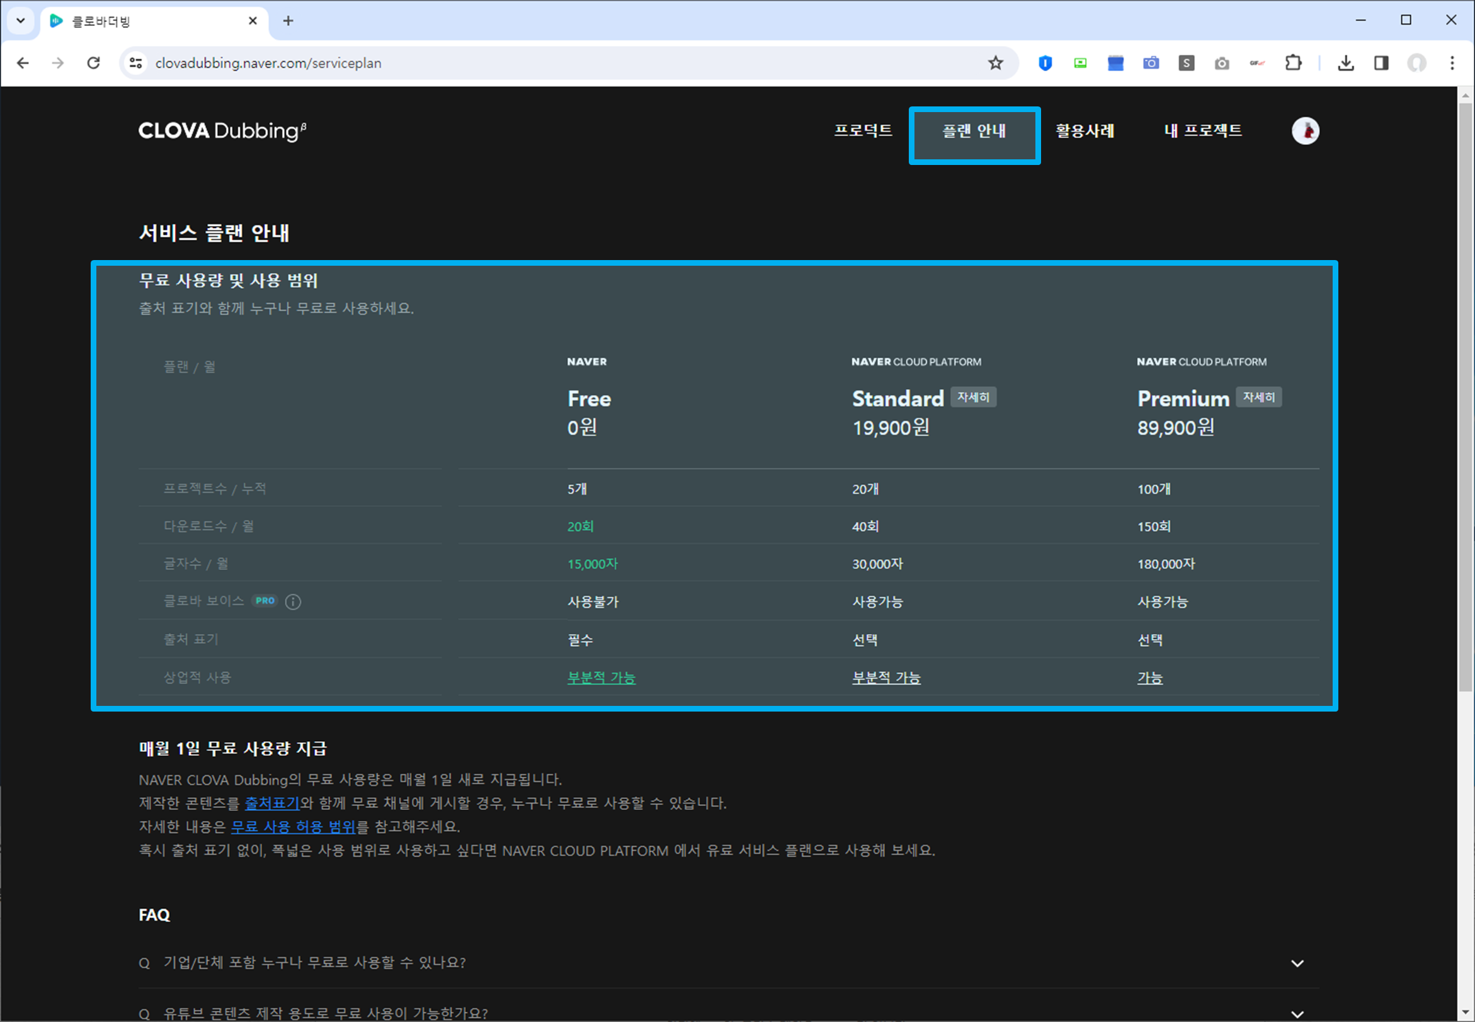
Task: Click the camera screenshot extension icon
Action: pos(1151,63)
